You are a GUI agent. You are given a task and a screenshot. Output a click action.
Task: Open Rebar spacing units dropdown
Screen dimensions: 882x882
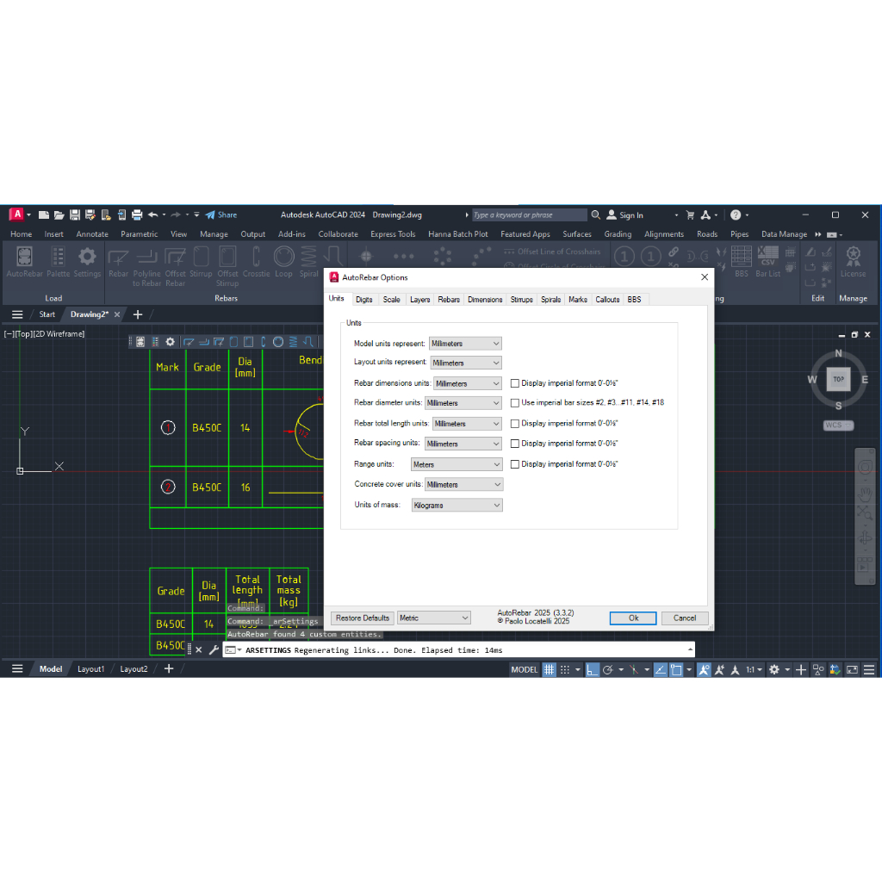pyautogui.click(x=463, y=444)
